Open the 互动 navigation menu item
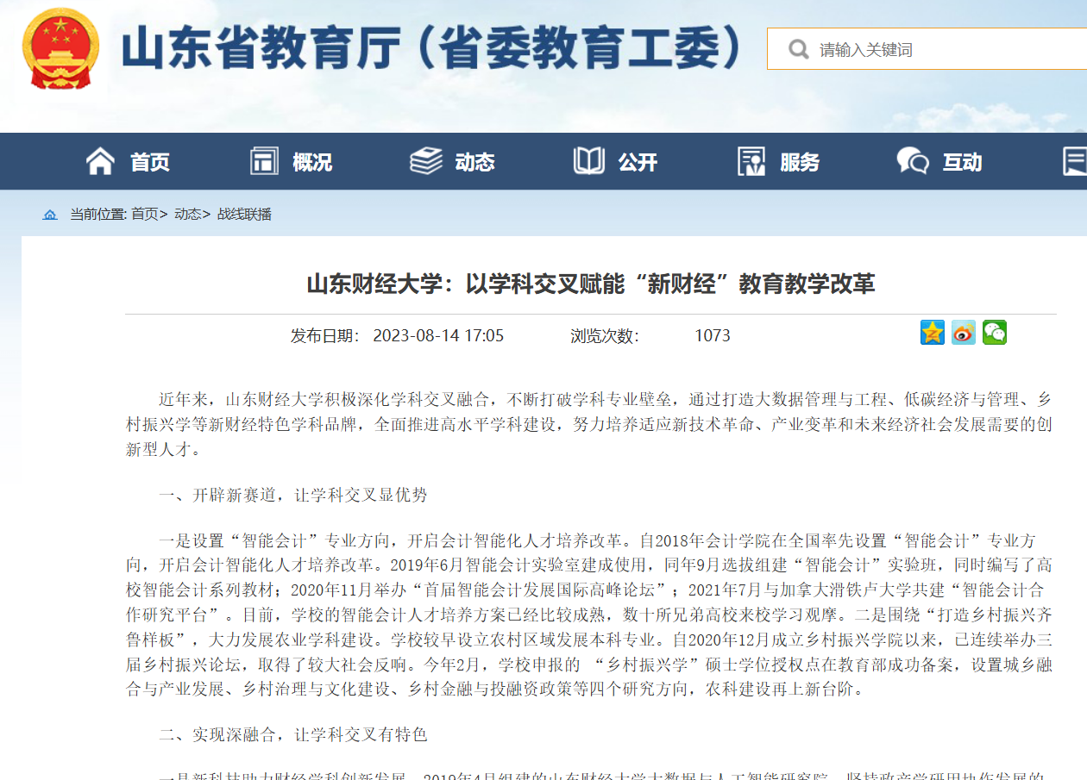1087x780 pixels. [x=962, y=162]
